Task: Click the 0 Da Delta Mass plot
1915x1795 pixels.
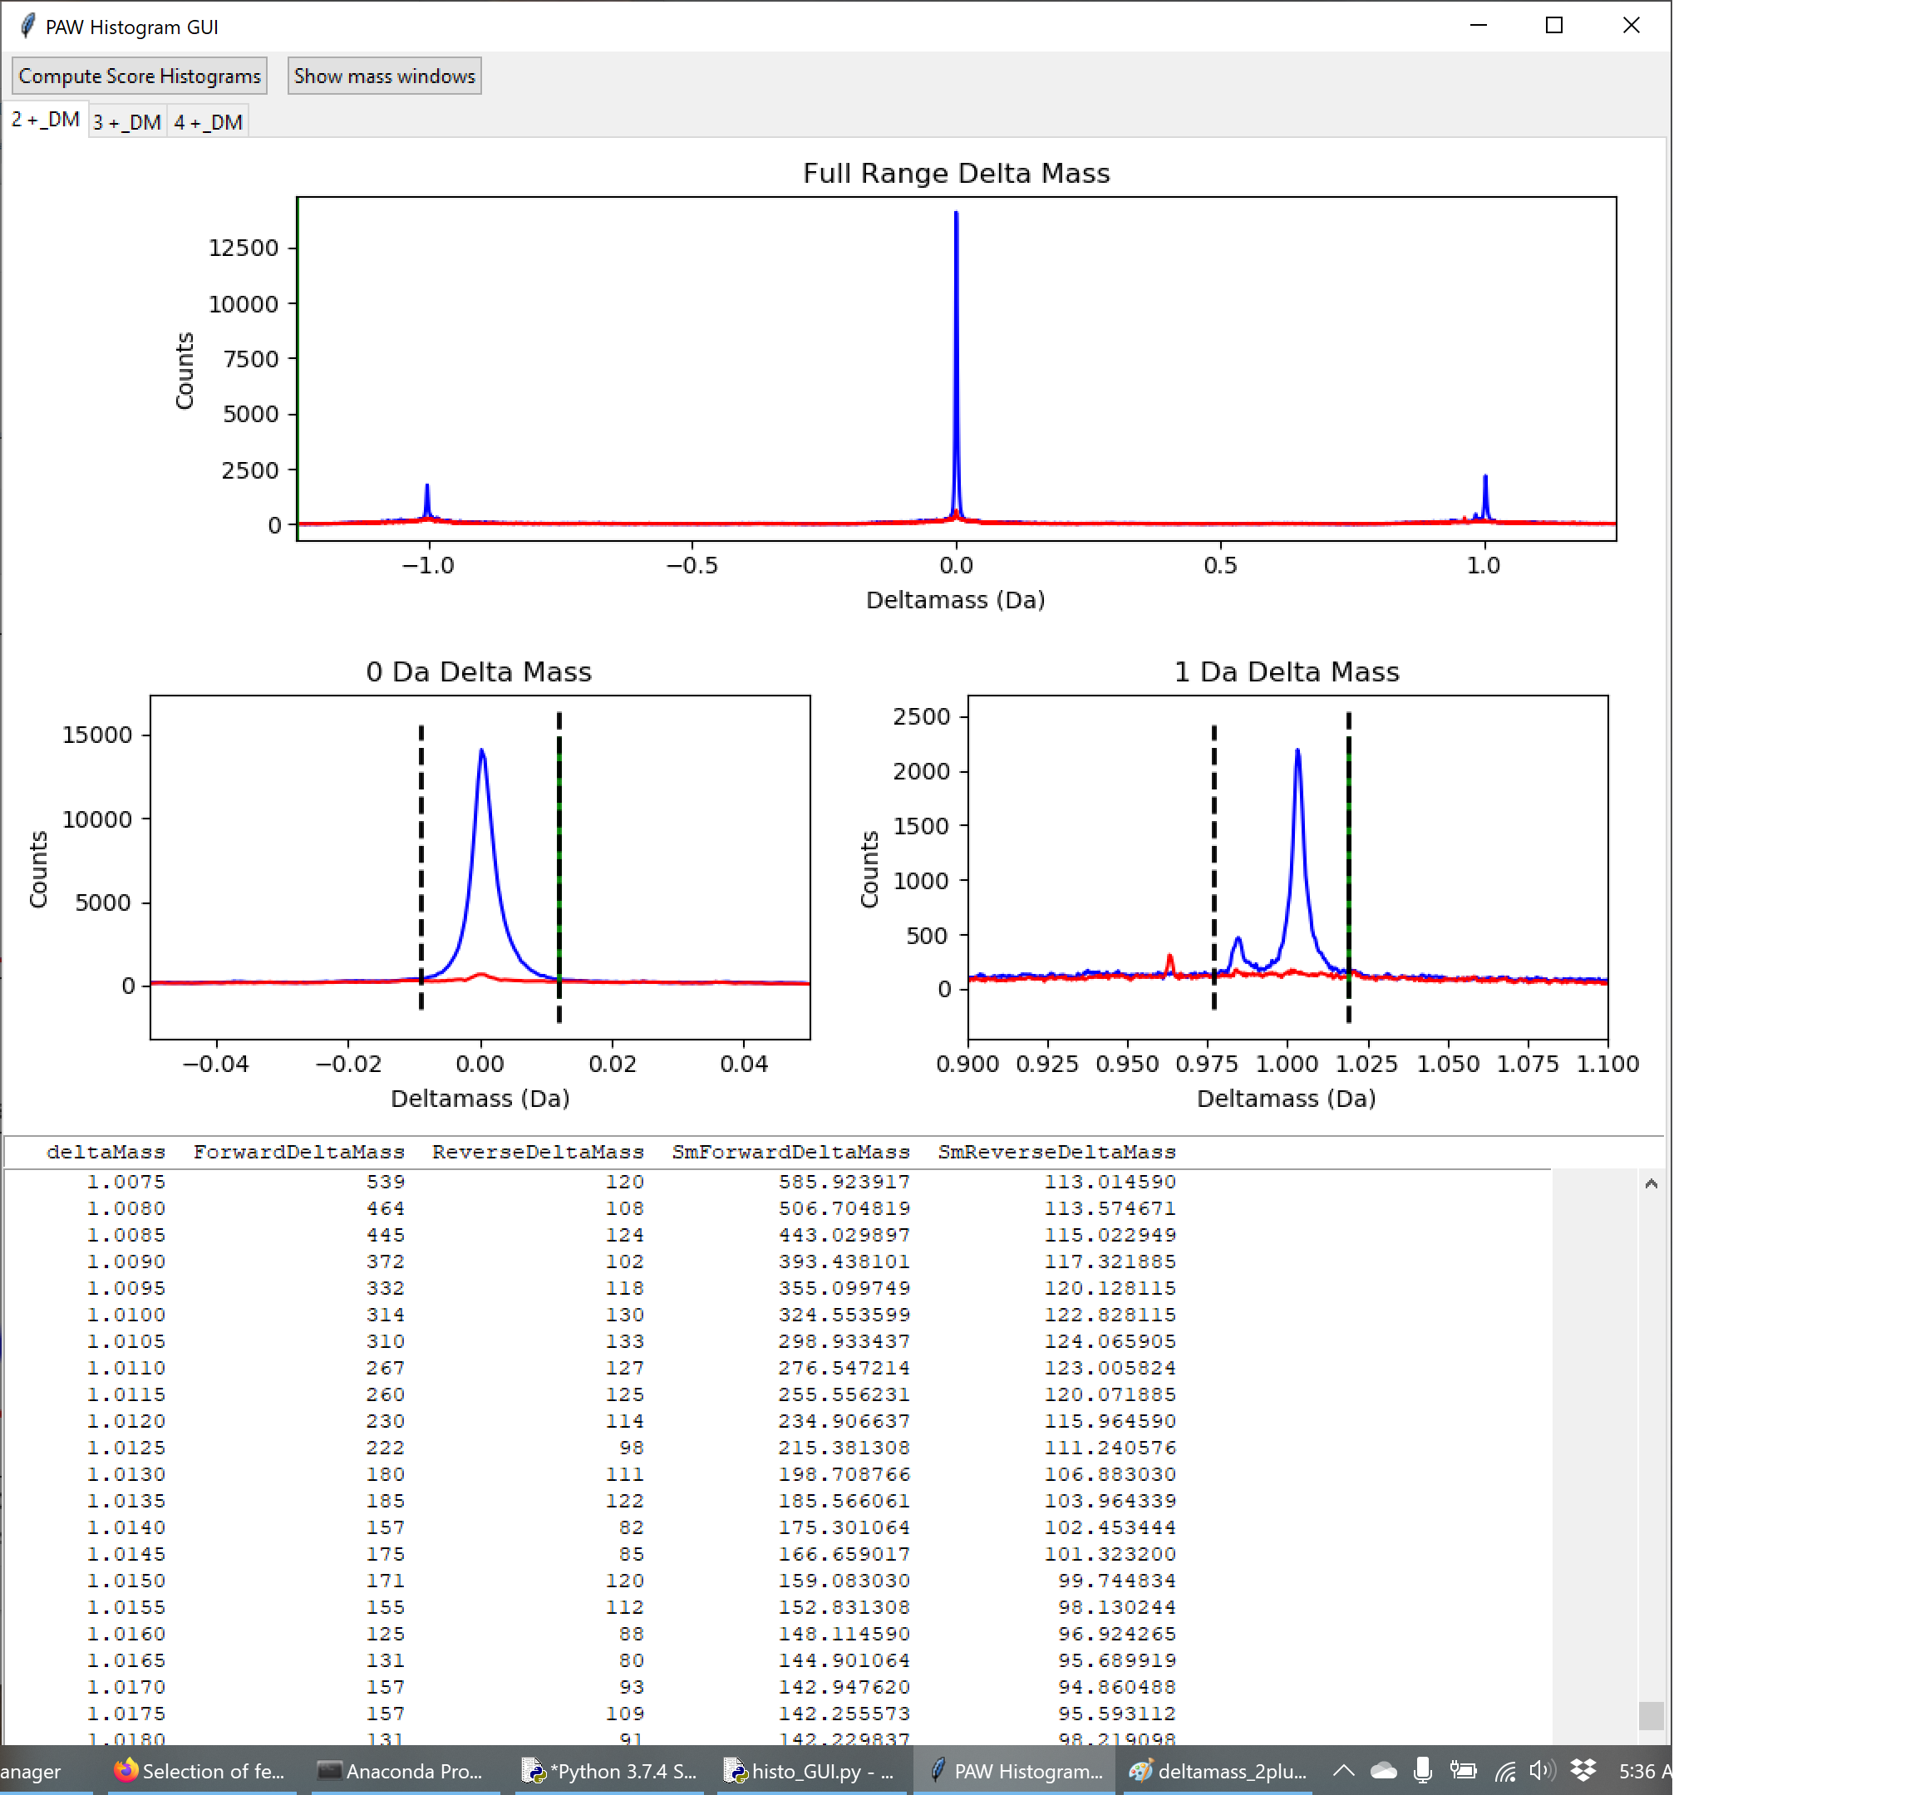Action: pyautogui.click(x=480, y=867)
